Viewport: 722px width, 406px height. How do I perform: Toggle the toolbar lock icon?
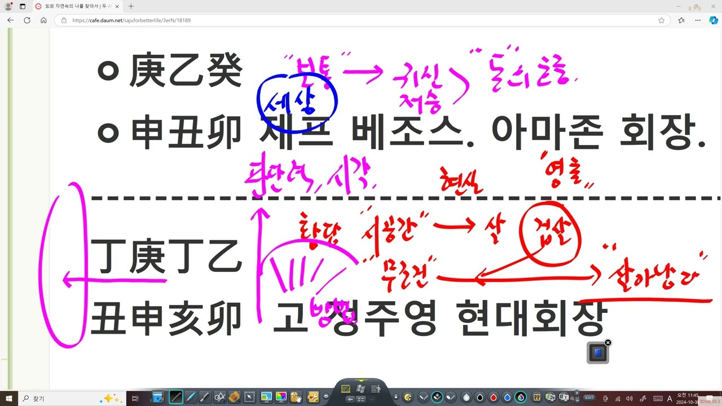tap(396, 396)
